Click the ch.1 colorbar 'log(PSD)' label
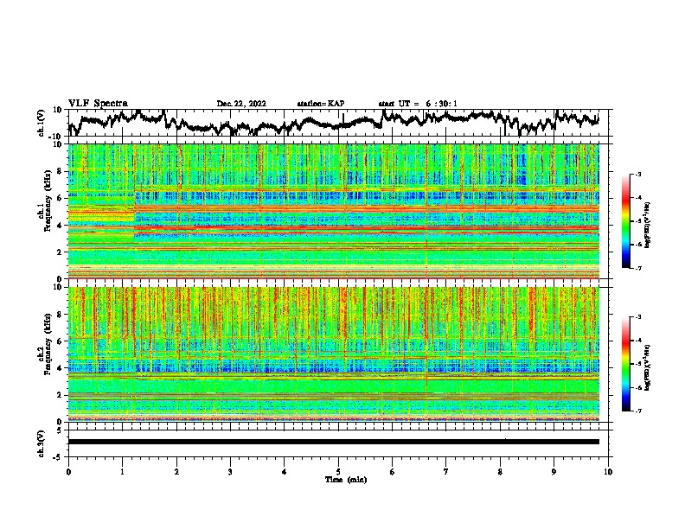Image resolution: width=685 pixels, height=529 pixels. tap(648, 225)
